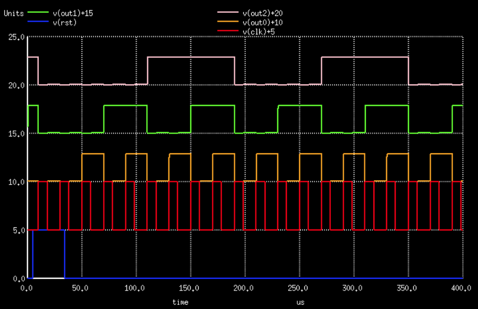Click the 200.0 x-axis tick label

tap(244, 288)
